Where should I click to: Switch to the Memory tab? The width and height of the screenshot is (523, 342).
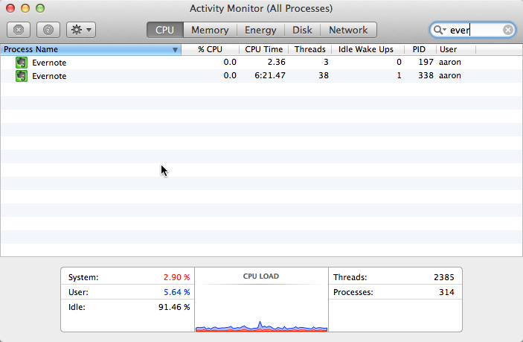[x=210, y=30]
